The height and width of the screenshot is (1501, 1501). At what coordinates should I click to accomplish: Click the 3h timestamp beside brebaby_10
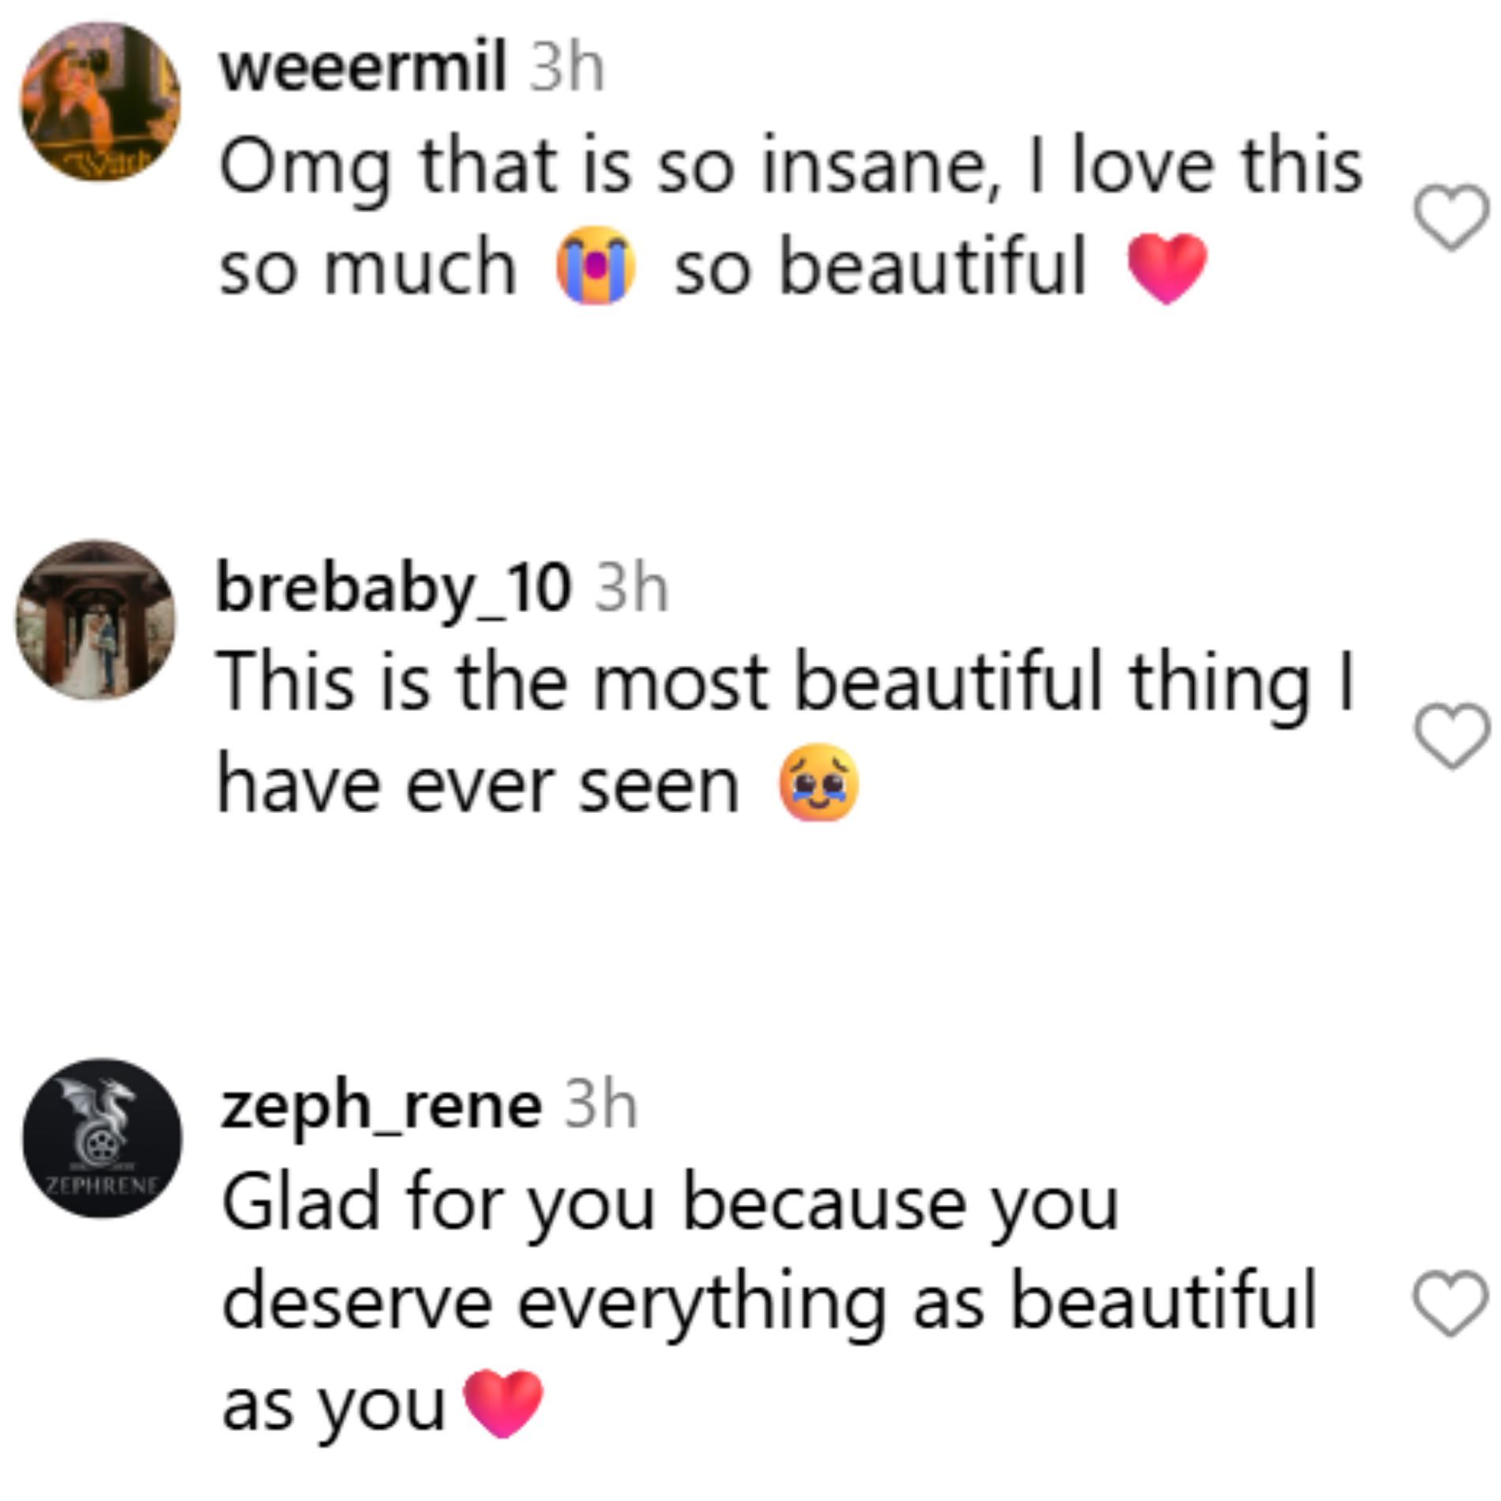click(x=631, y=589)
